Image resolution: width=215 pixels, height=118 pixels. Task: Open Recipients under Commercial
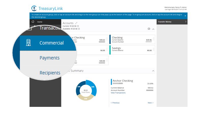(50, 73)
